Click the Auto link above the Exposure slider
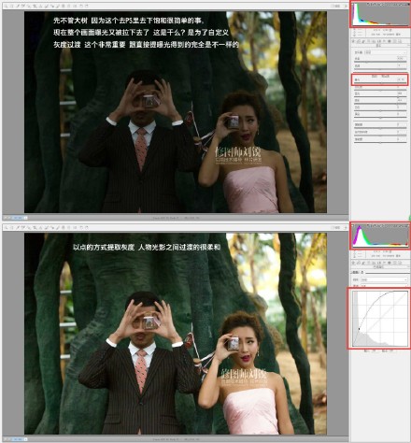This screenshot has height=443, width=411. (x=375, y=76)
